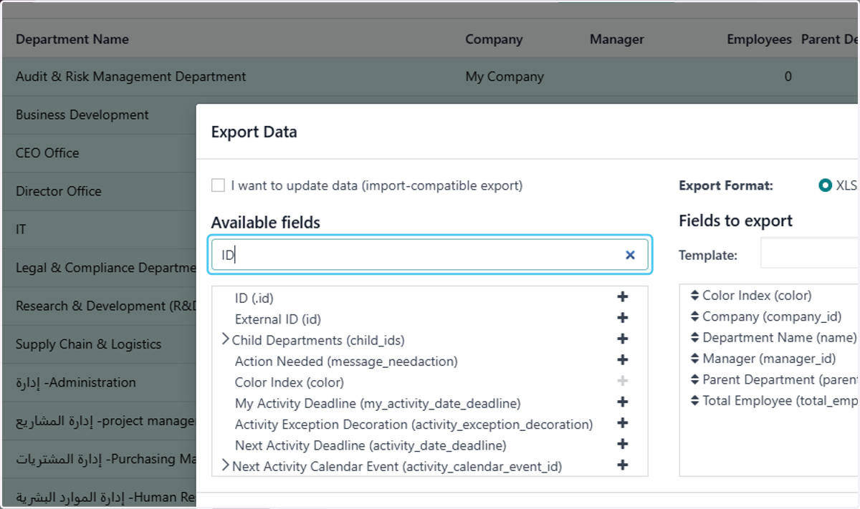
Task: Enable import-compatible export checkbox
Action: (218, 185)
